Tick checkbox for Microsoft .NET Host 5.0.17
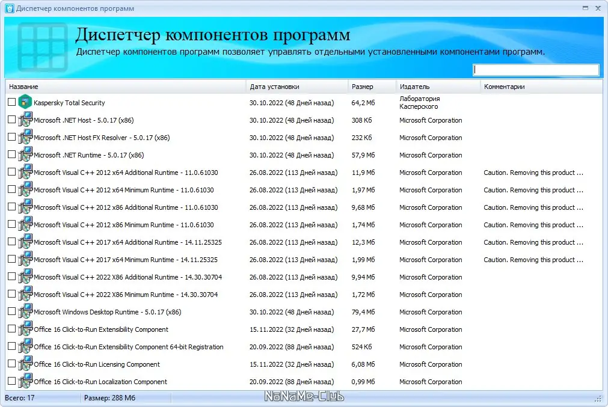The width and height of the screenshot is (608, 407). (11, 120)
